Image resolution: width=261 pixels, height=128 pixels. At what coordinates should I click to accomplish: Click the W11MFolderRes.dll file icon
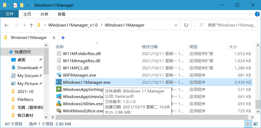[x=59, y=54]
